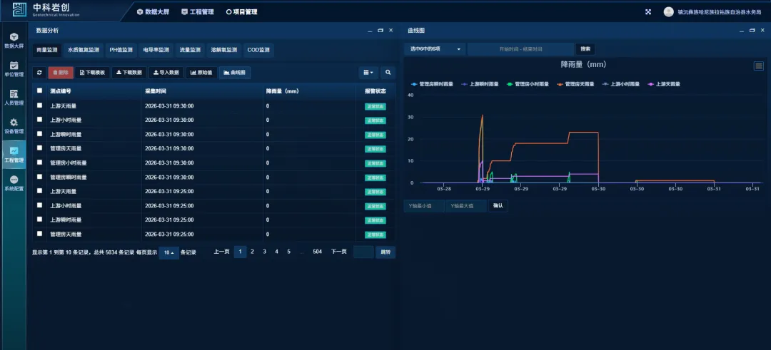The width and height of the screenshot is (771, 350).
Task: Expand the 选中6中的6项 series dropdown
Action: click(x=435, y=49)
